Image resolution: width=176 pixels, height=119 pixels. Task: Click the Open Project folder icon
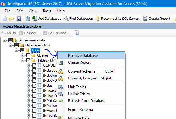pos(11,19)
